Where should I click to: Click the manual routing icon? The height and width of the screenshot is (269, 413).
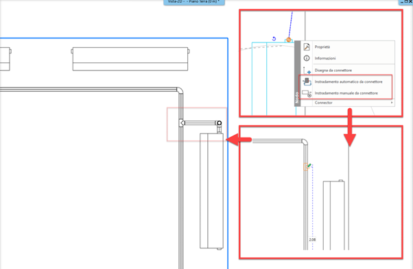pos(307,93)
